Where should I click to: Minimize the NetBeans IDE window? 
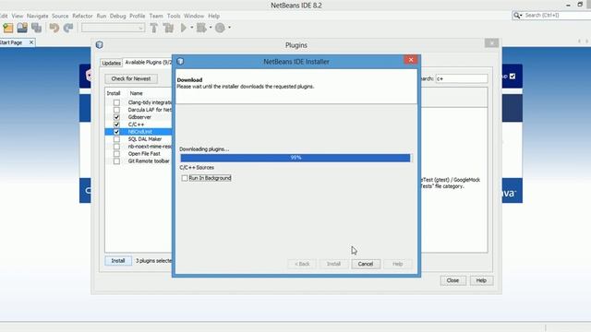point(568,5)
